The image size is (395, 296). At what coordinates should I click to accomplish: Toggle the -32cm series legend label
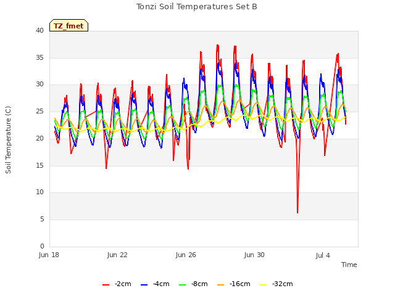[x=283, y=284]
